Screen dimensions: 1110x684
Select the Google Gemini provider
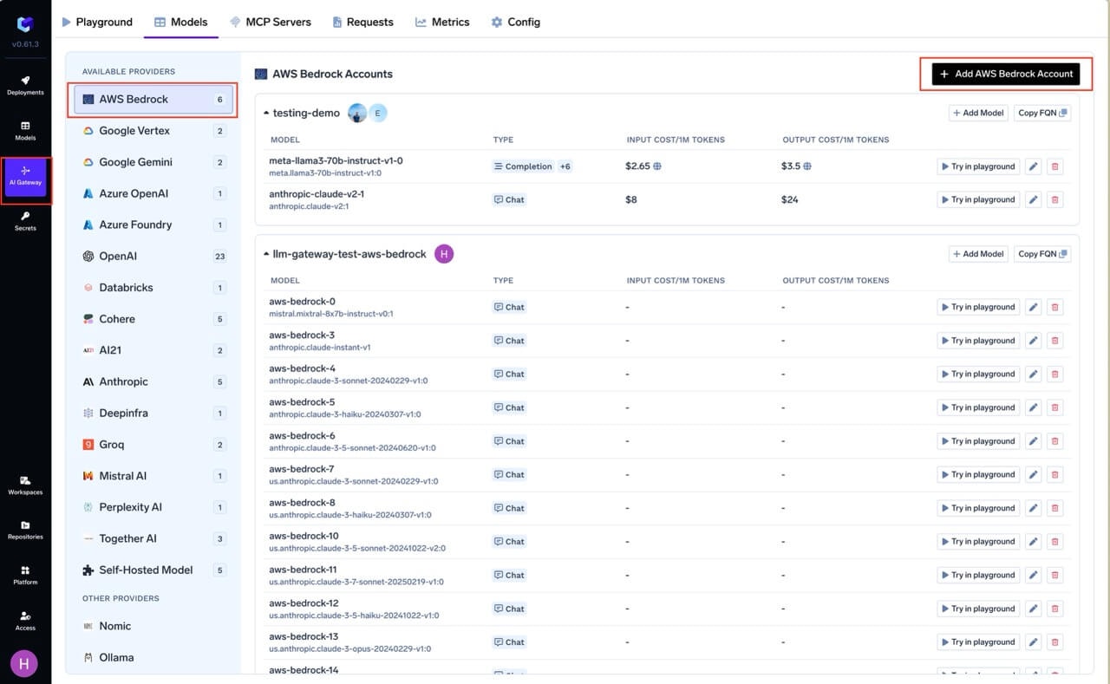153,162
